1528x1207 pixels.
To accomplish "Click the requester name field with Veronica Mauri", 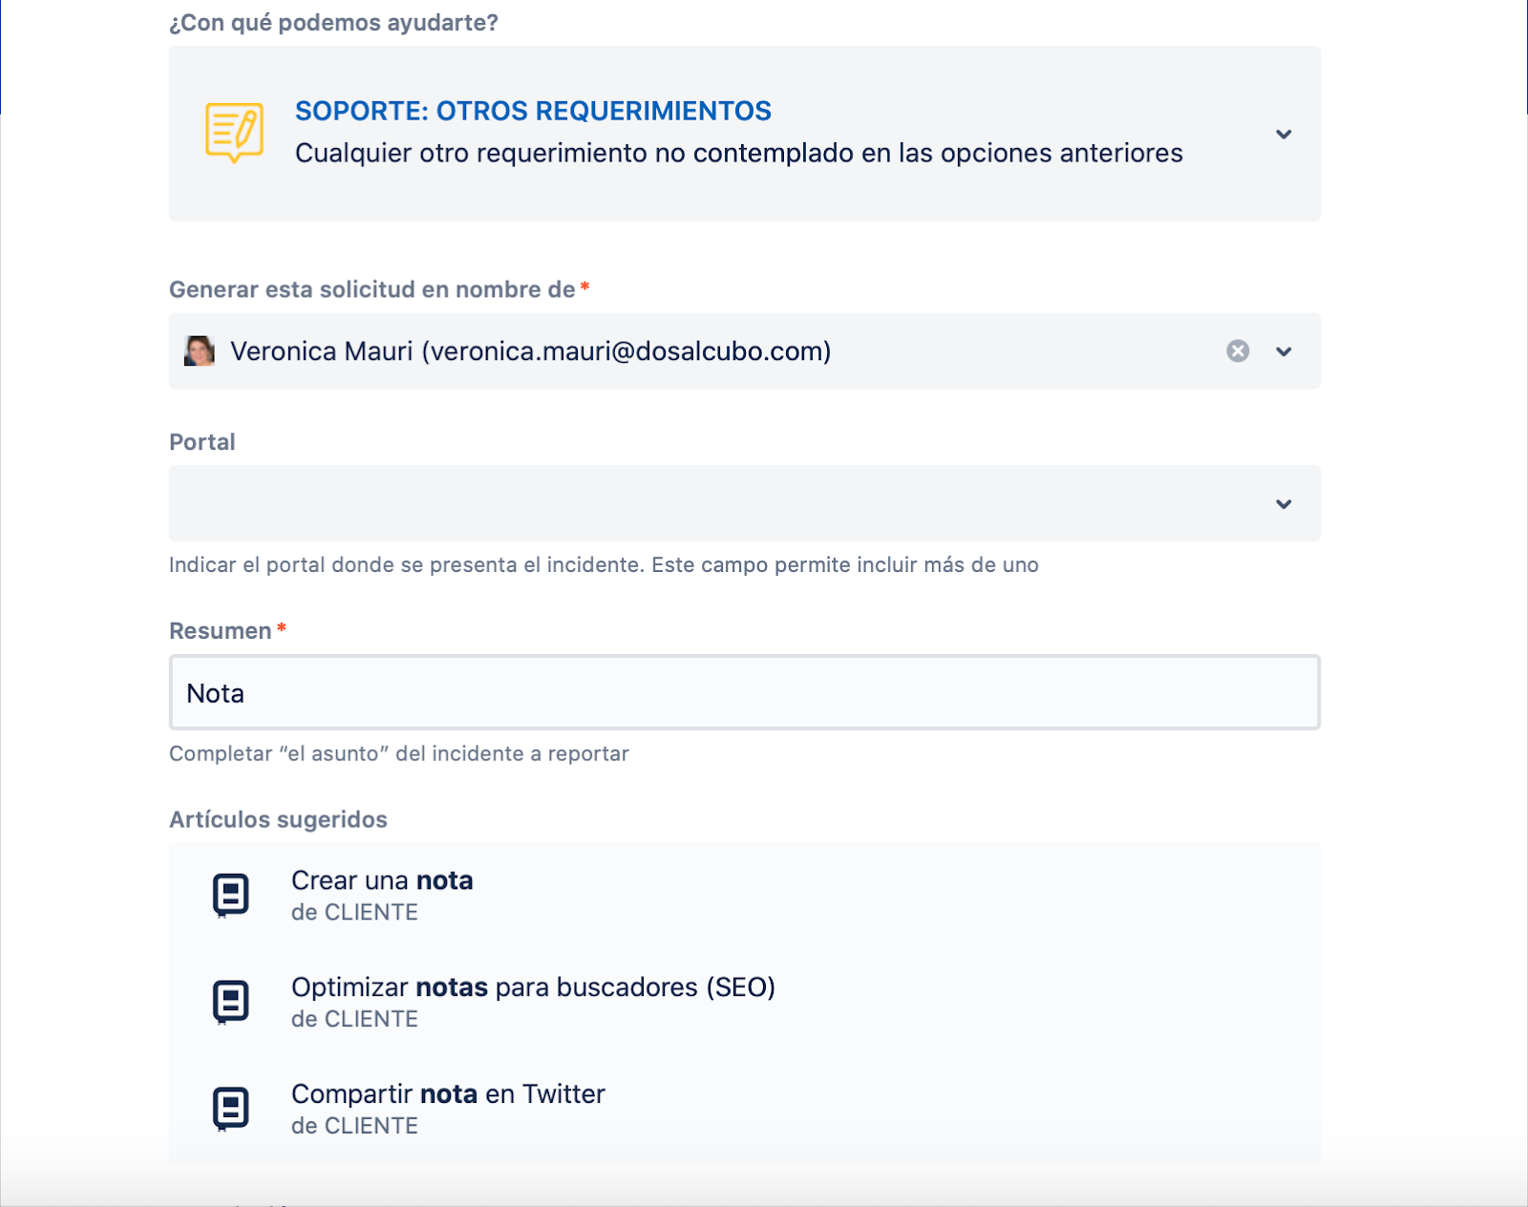I will (531, 351).
